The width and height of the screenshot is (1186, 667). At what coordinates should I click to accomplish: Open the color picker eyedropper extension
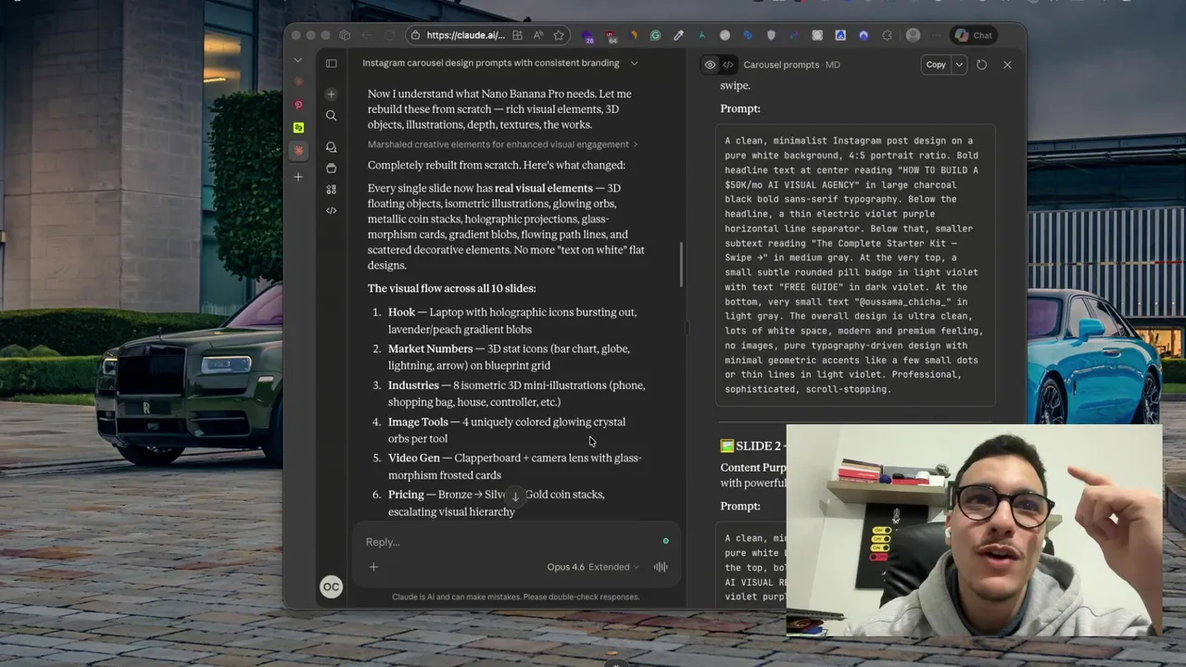pyautogui.click(x=678, y=35)
